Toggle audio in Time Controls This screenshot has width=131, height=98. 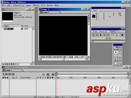point(113,35)
